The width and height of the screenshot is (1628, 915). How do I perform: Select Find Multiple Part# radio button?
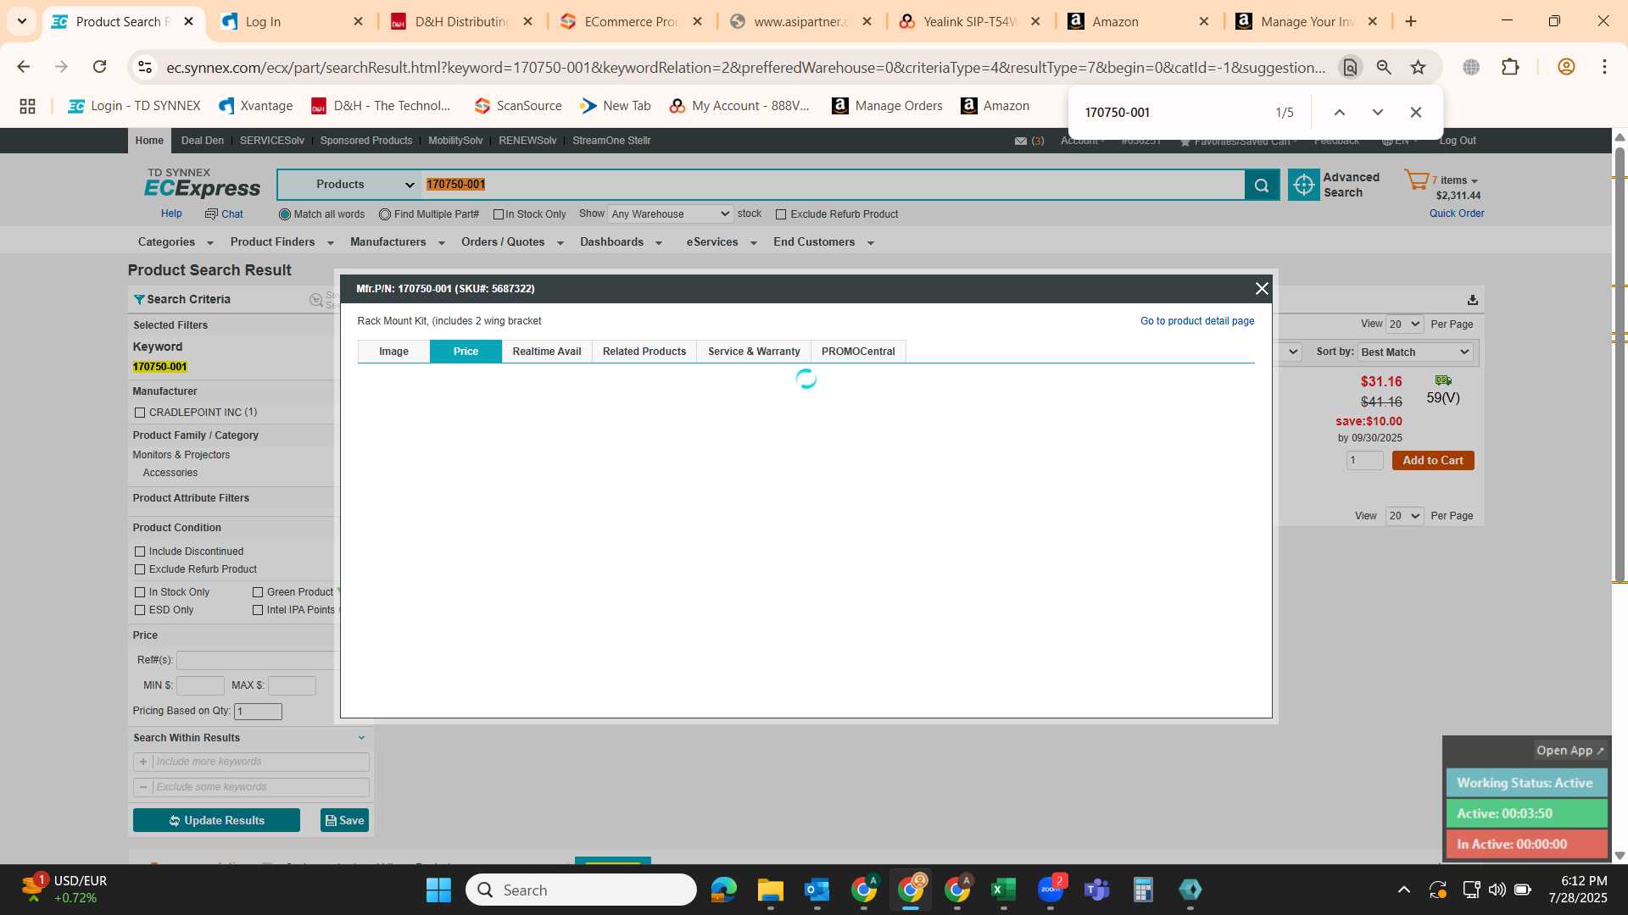point(385,214)
